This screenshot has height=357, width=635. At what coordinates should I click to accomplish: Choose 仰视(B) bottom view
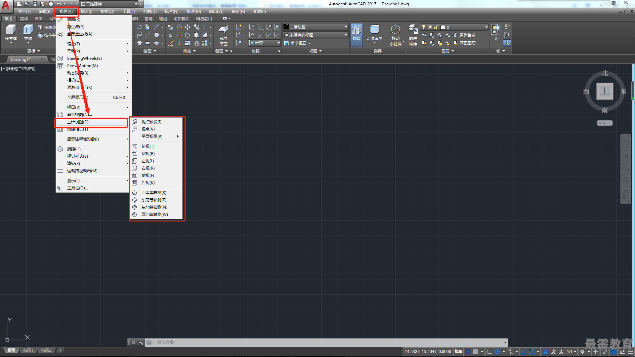point(157,153)
